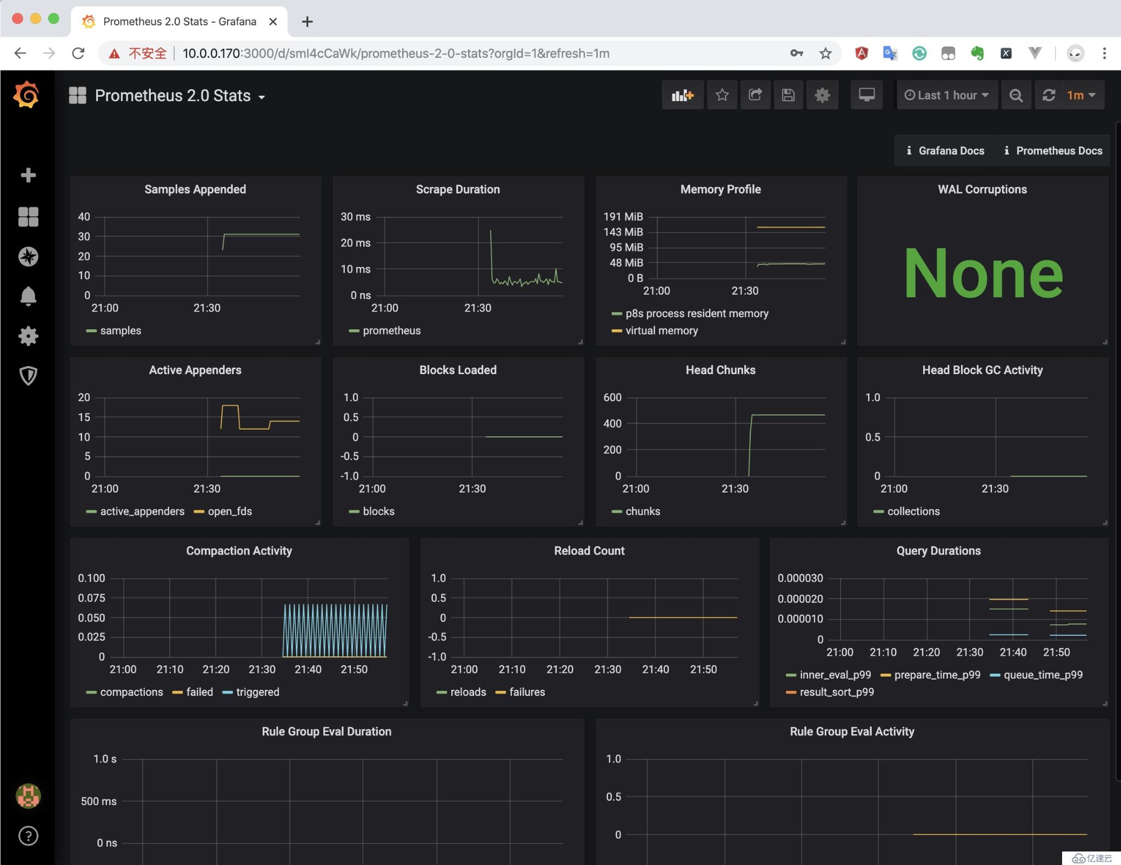
Task: Click the browser address bar URL
Action: [396, 53]
